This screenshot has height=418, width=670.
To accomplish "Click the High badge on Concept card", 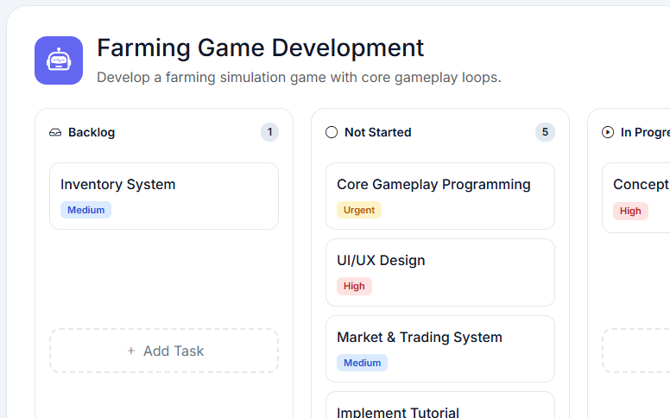I will [x=630, y=211].
